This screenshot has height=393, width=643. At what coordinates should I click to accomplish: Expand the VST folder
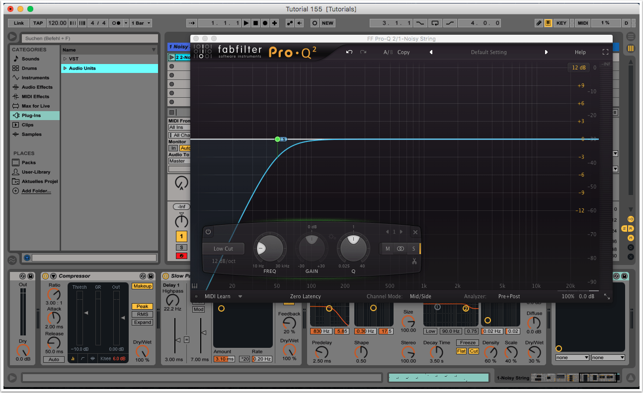pos(65,59)
